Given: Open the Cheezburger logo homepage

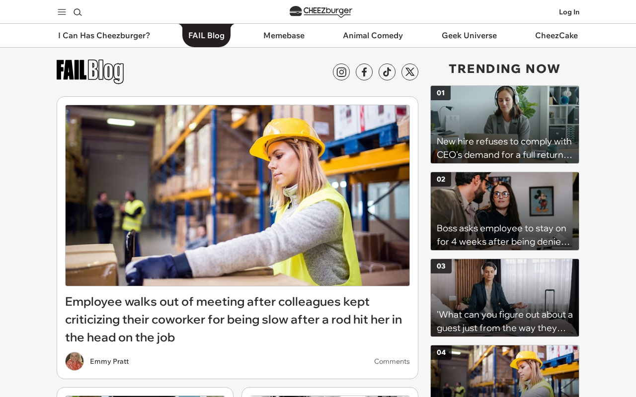Looking at the screenshot, I should pyautogui.click(x=321, y=11).
